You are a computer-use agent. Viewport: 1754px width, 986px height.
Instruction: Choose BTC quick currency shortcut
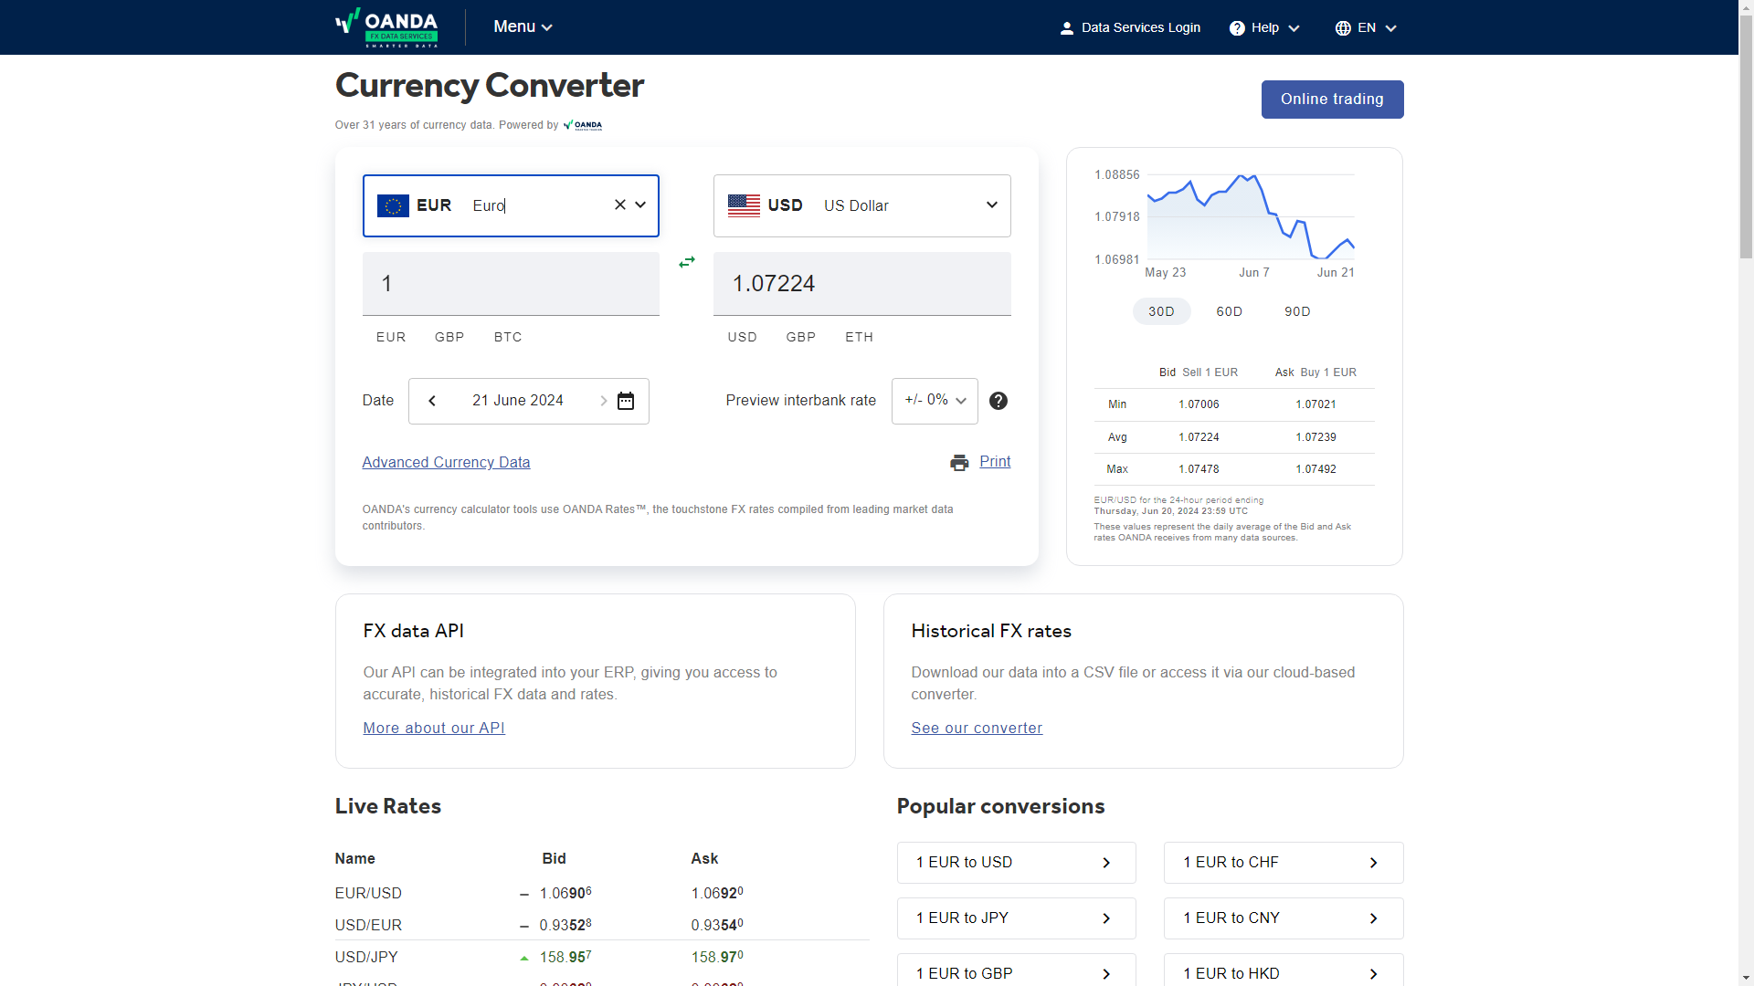[508, 337]
